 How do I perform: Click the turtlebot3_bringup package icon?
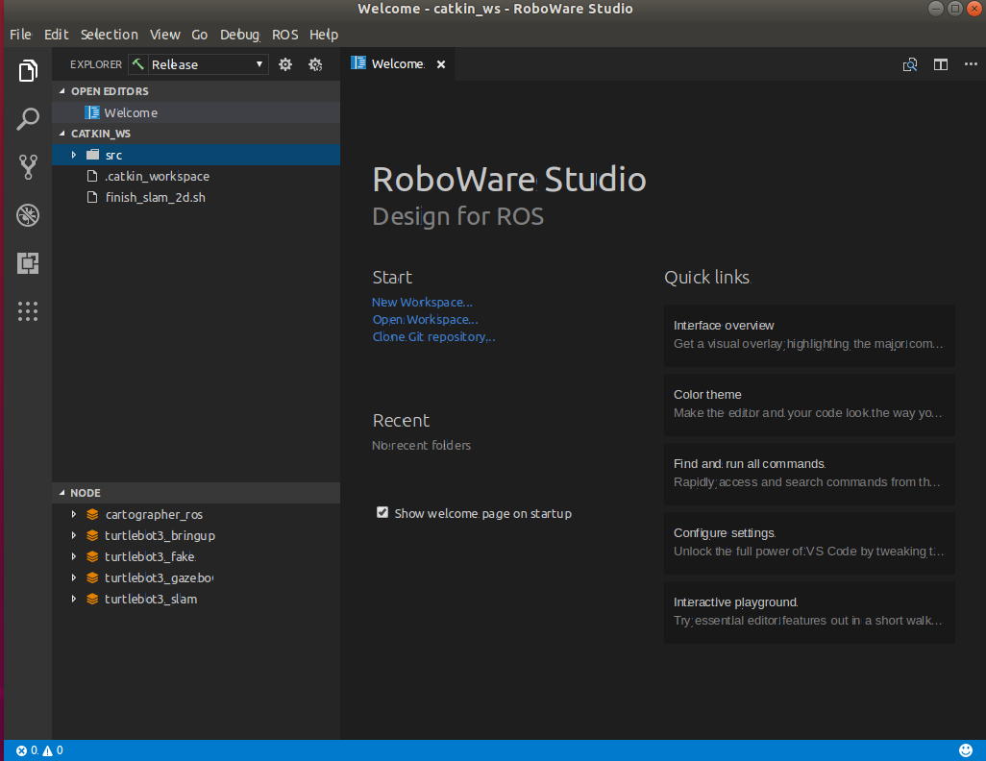(x=92, y=536)
